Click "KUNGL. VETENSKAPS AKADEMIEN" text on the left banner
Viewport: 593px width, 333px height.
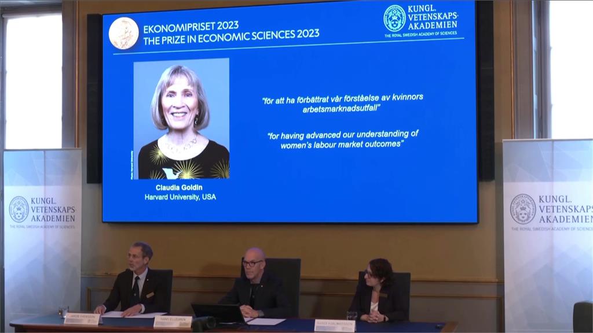[x=53, y=209]
